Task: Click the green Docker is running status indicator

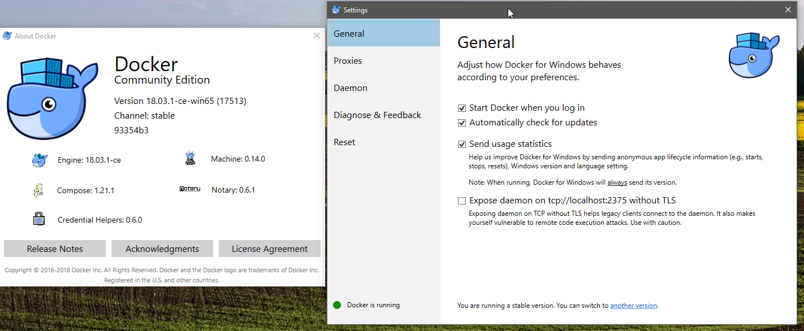Action: 338,305
